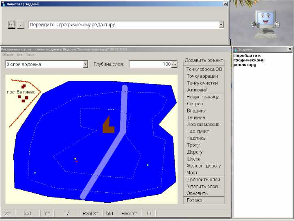Open the Объект menu
294x221 pixels.
point(8,54)
